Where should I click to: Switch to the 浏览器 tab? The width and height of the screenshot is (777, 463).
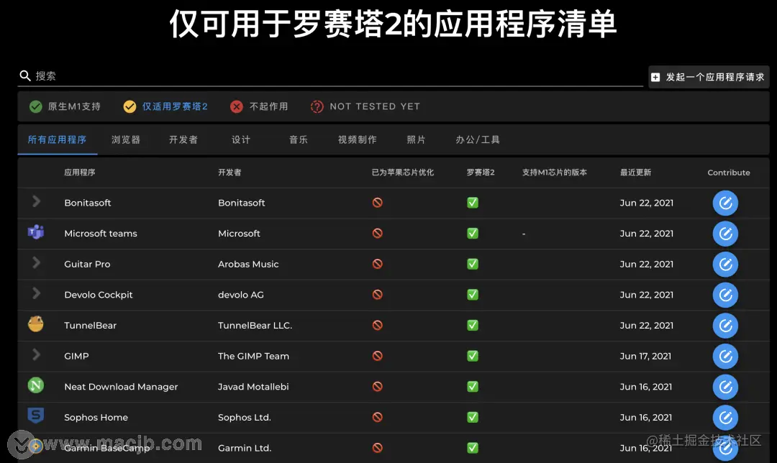coord(126,139)
